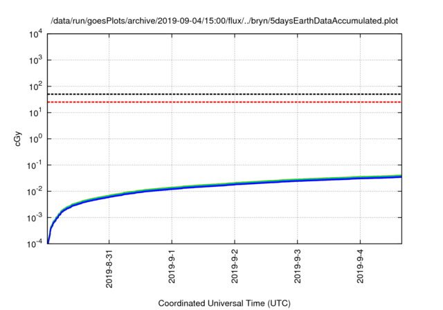Click the 2019-9-1 date tick label
The image size is (443, 310).
[x=172, y=266]
